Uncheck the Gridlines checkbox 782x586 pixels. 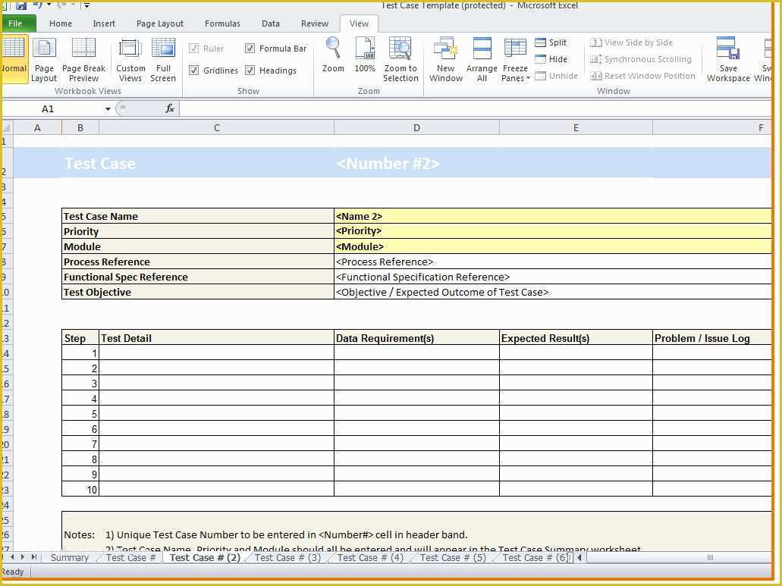click(x=194, y=71)
